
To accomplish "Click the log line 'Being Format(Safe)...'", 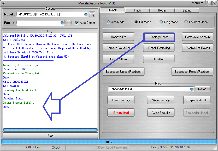I will click(x=20, y=103).
